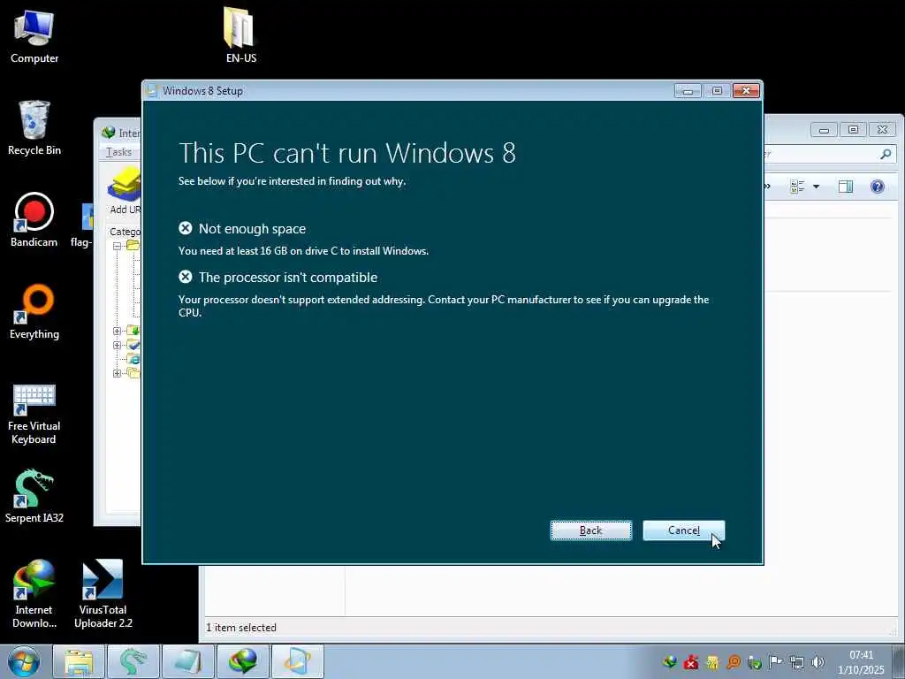
Task: Open the Tasks menu in Internet Download Manager
Action: [x=119, y=152]
